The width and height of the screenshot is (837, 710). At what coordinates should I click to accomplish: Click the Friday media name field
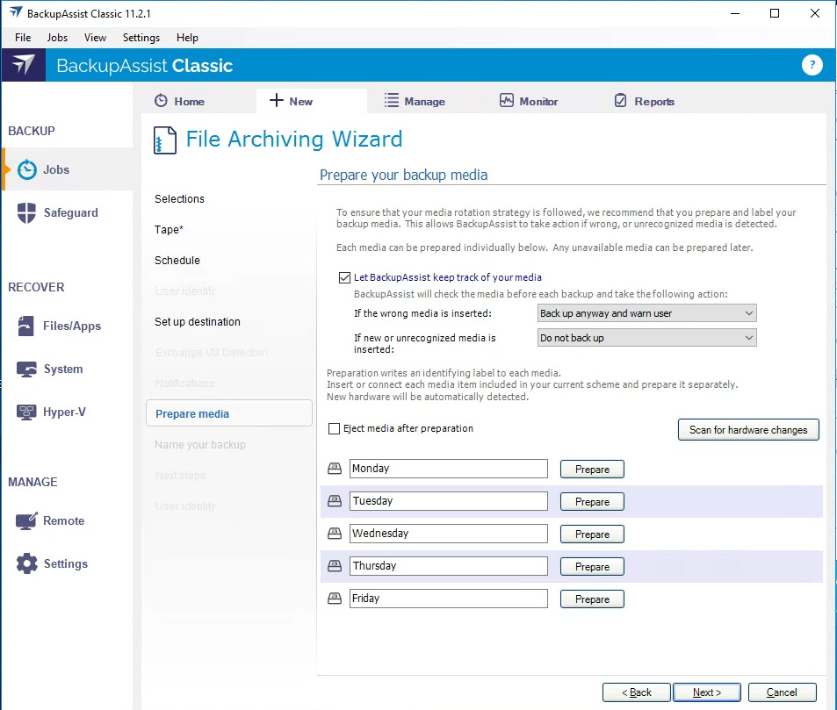(448, 599)
